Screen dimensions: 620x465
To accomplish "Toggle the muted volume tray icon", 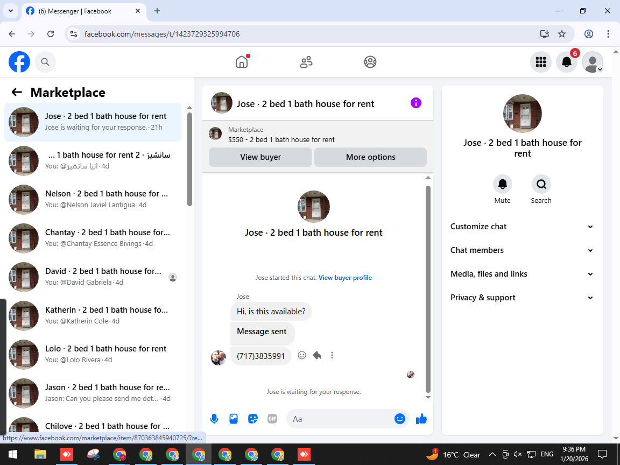I will [518, 454].
